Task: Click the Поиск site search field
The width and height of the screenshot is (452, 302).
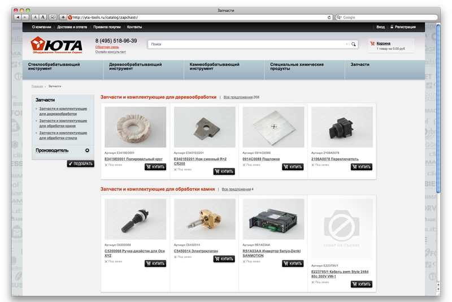Action: [247, 44]
